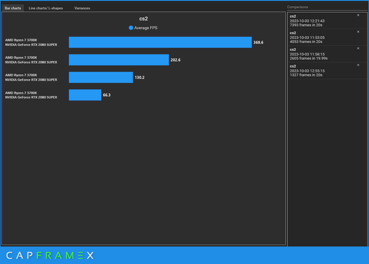
Task: Toggle the Average FPS legend dot
Action: (131, 28)
